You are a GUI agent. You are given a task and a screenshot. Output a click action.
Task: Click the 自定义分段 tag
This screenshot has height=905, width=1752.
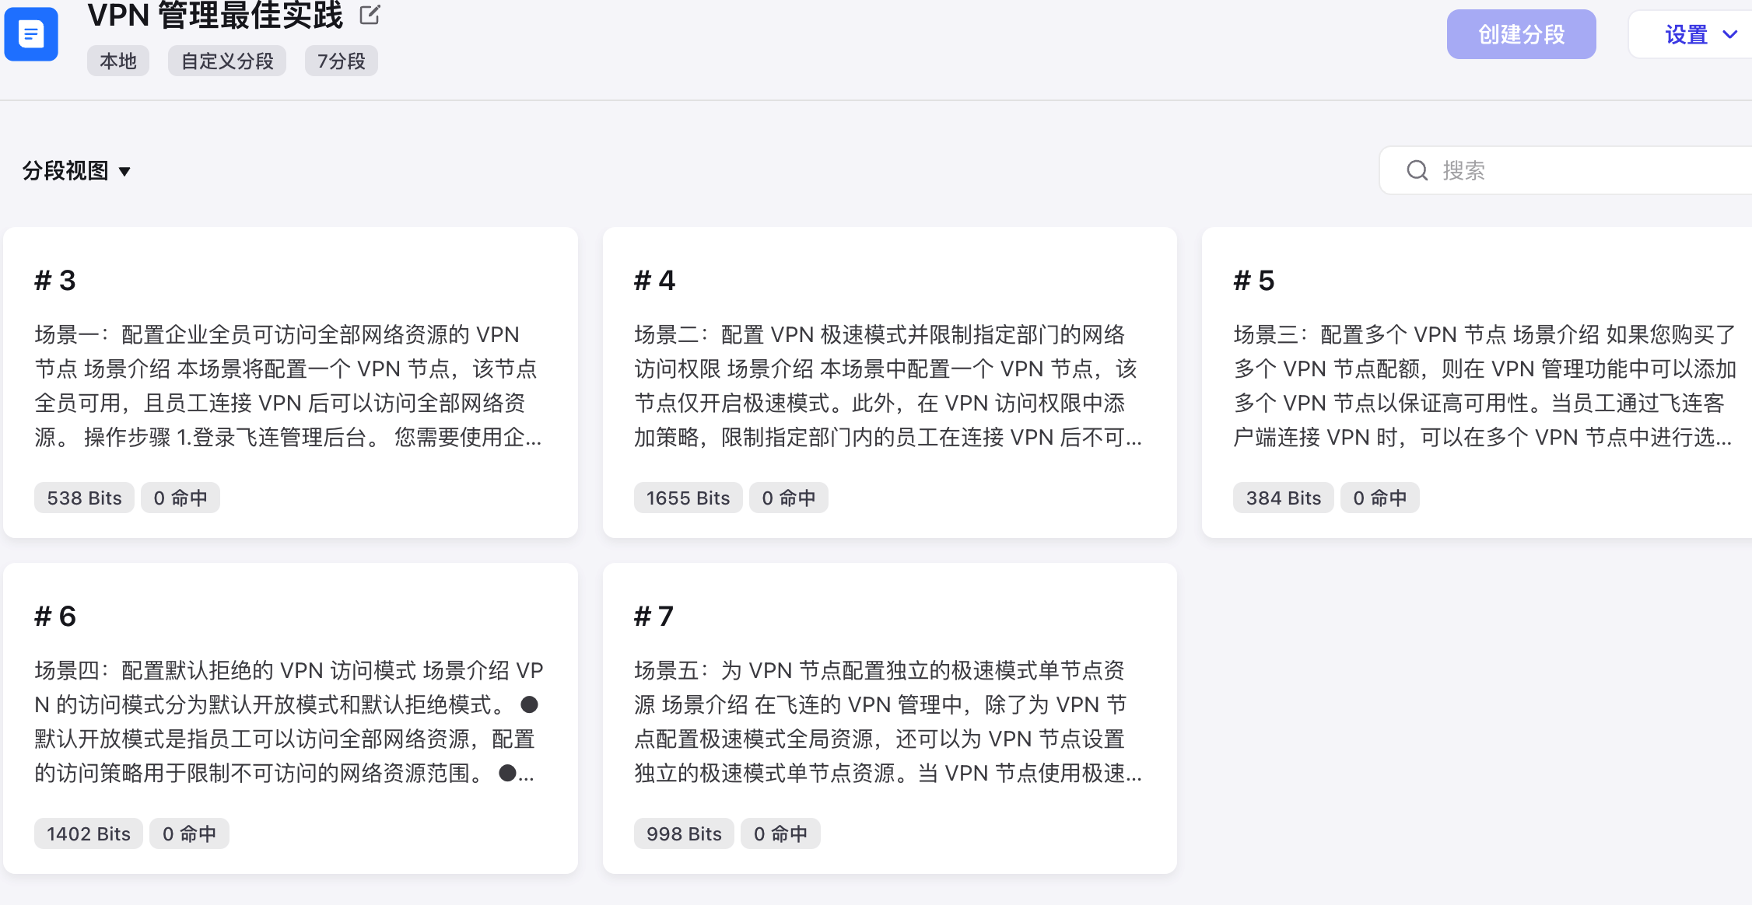pyautogui.click(x=227, y=61)
